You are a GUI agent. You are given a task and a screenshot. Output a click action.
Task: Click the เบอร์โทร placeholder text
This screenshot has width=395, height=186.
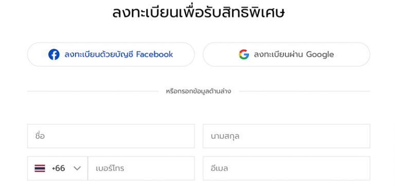click(110, 169)
